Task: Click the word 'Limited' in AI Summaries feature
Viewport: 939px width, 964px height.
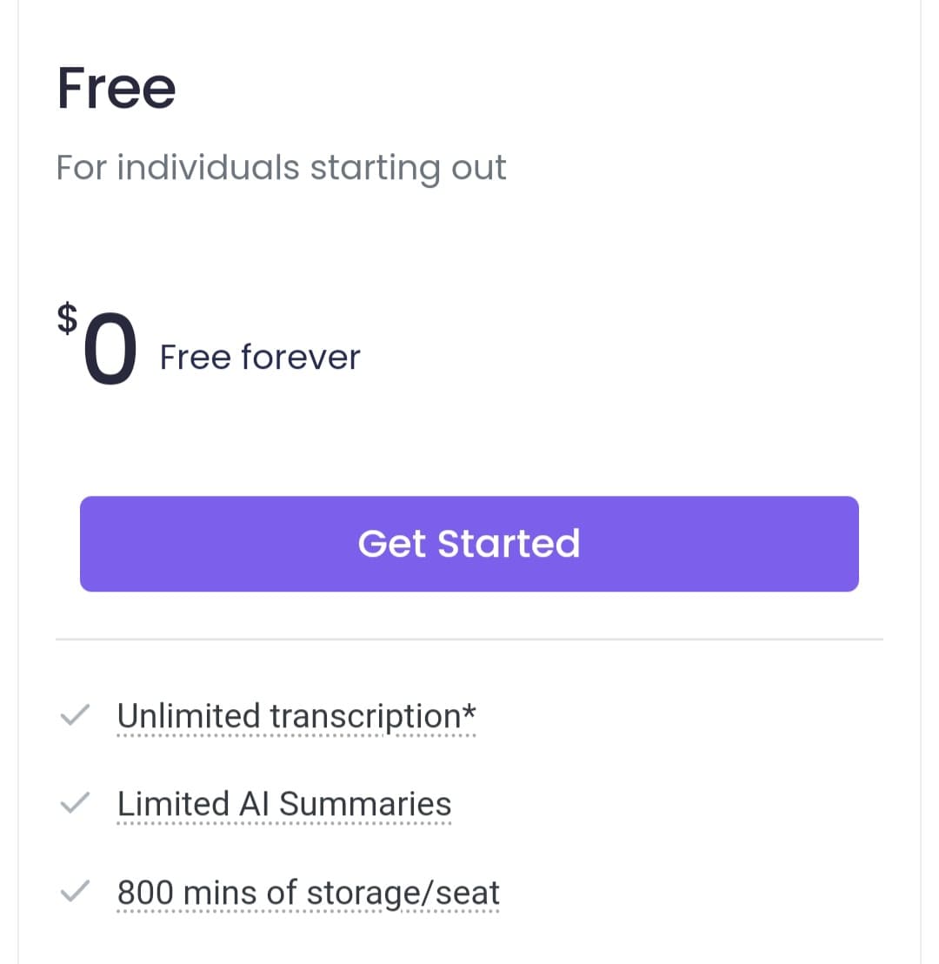Action: pos(173,804)
